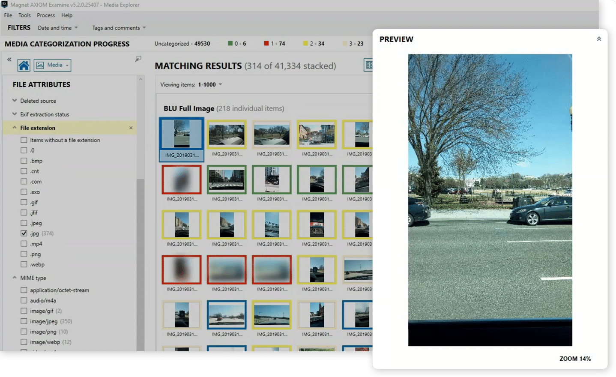
Task: Open the Date and time filter dropdown
Action: (x=58, y=28)
